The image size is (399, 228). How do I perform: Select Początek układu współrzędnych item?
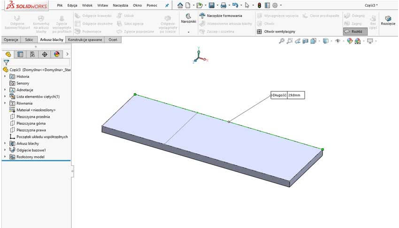(x=42, y=137)
